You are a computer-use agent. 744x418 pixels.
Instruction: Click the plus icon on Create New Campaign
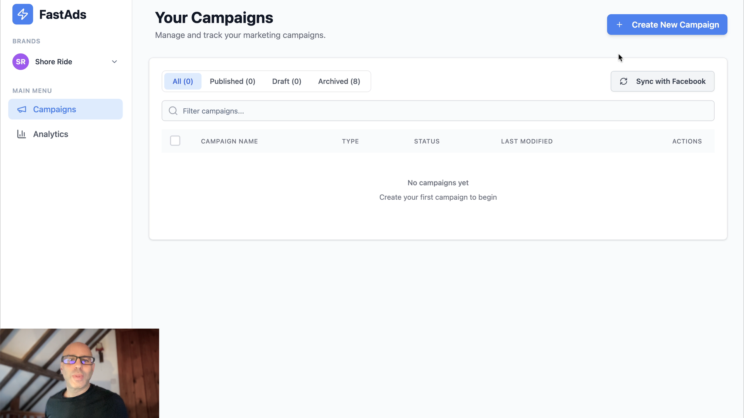(619, 24)
